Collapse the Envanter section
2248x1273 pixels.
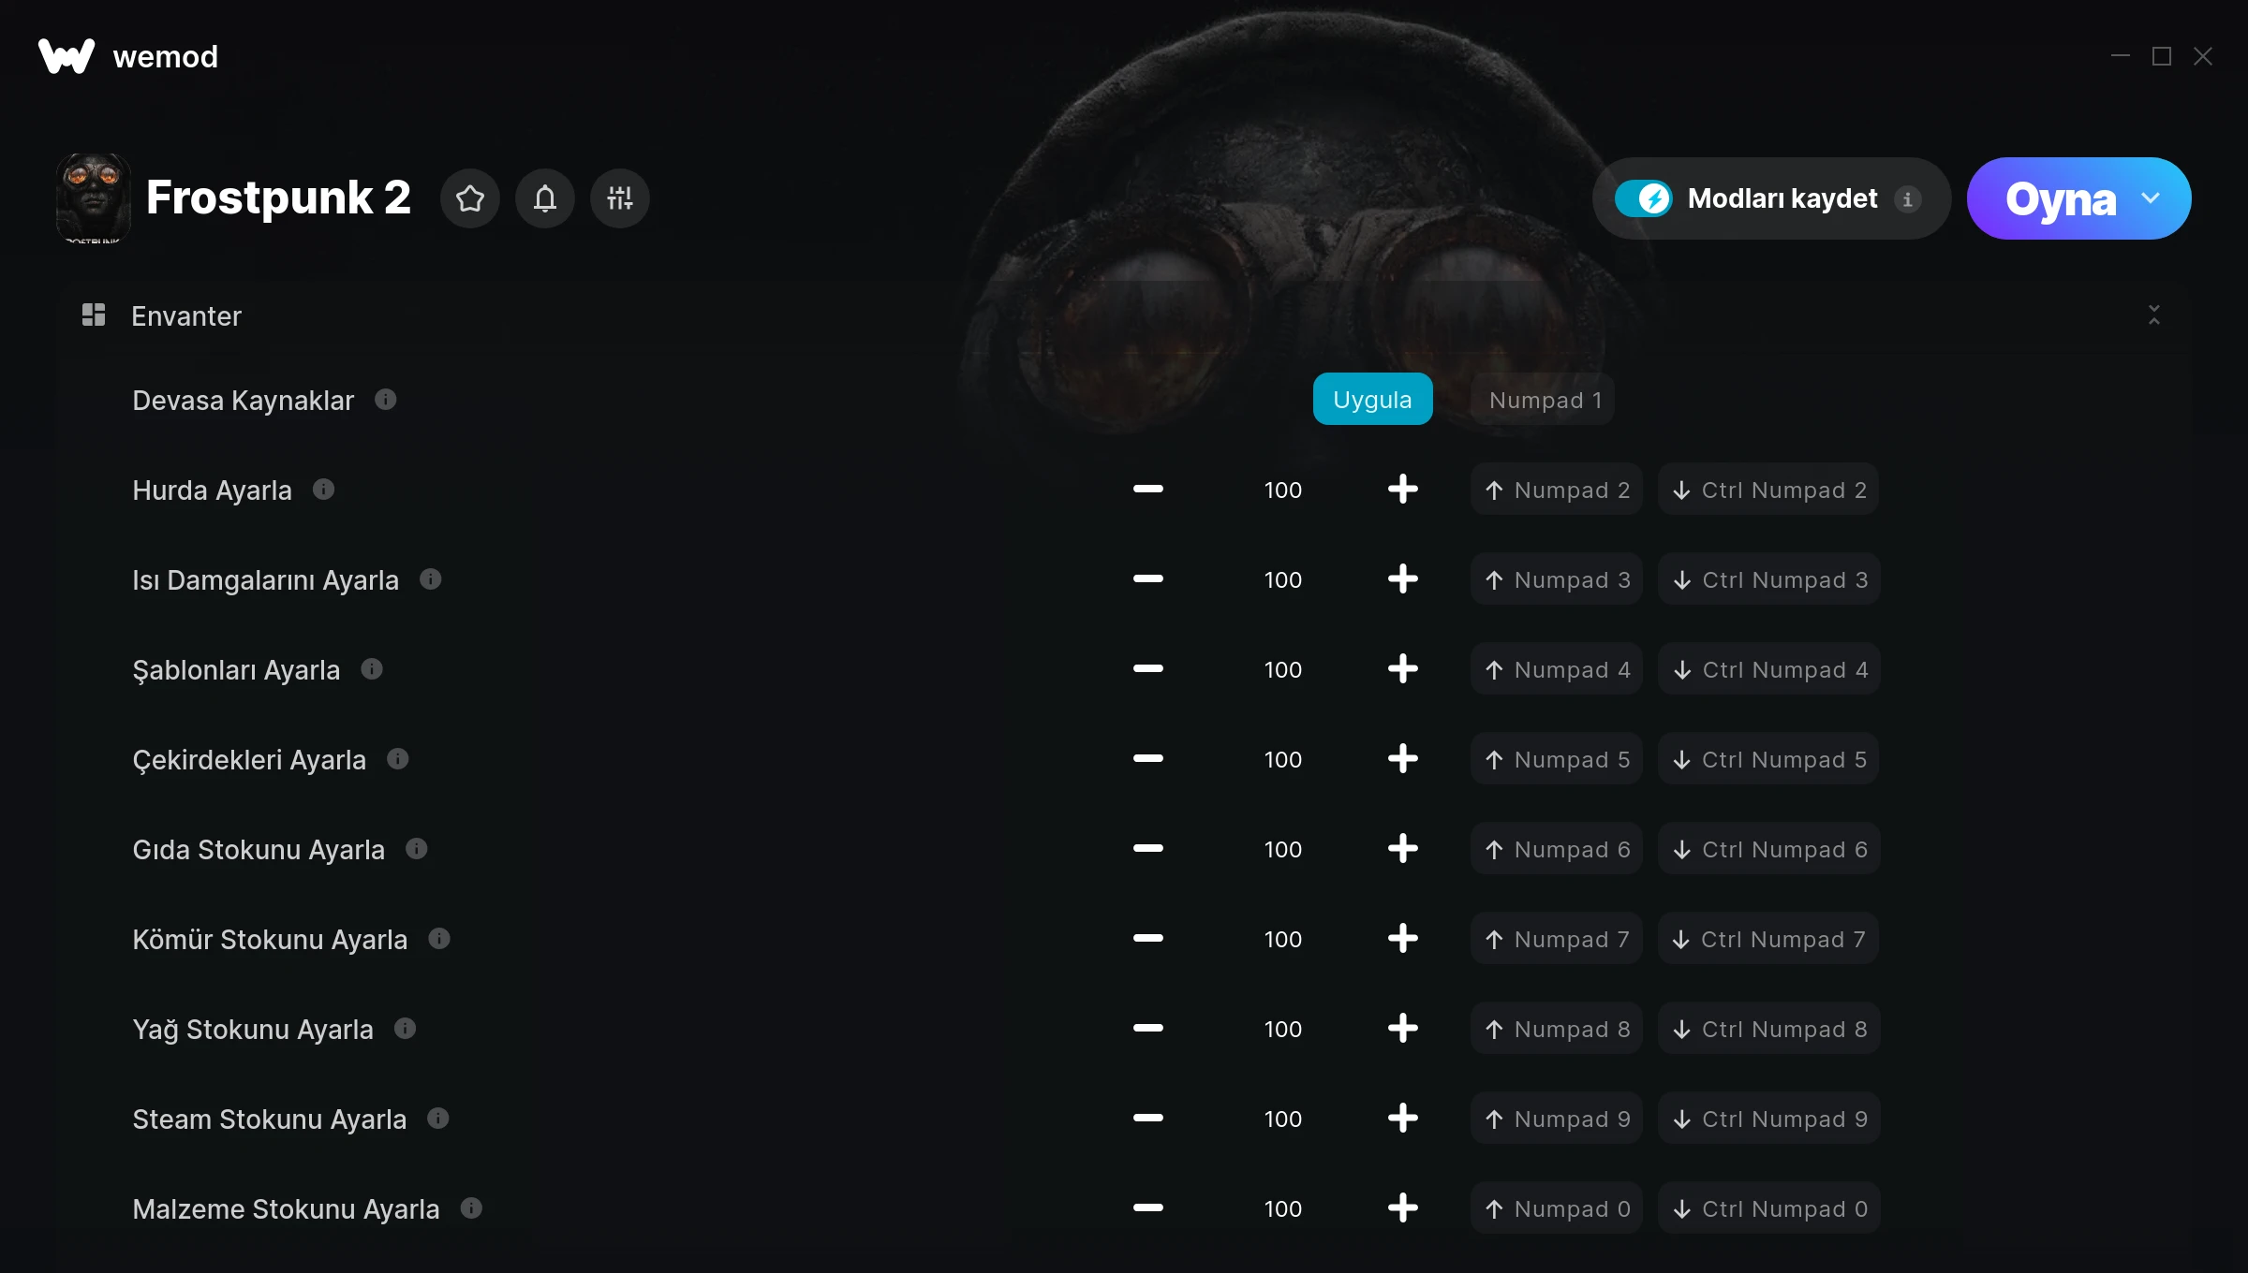click(2154, 315)
